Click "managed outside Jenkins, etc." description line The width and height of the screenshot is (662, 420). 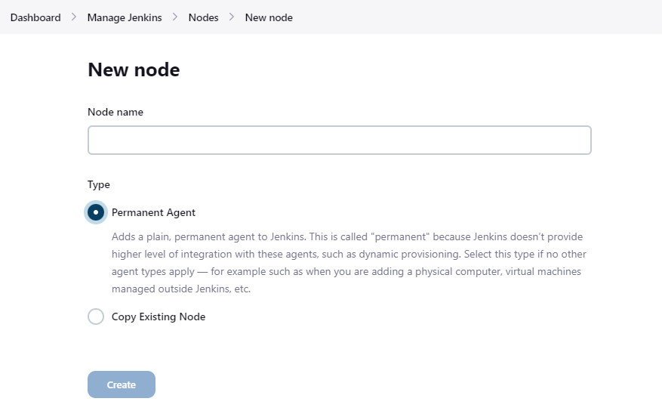point(181,289)
